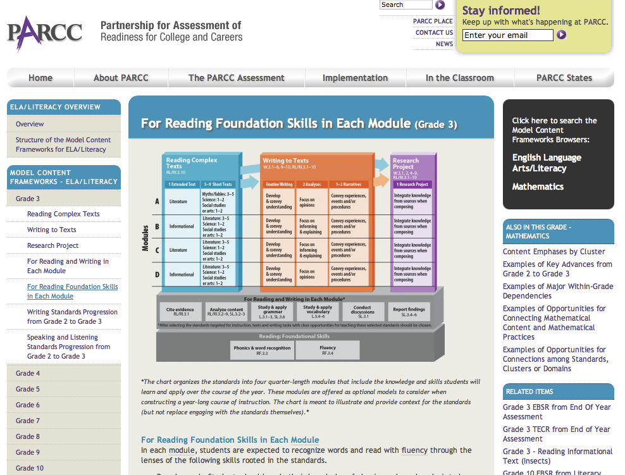
Task: Open the In the Classroom menu
Action: coord(460,78)
